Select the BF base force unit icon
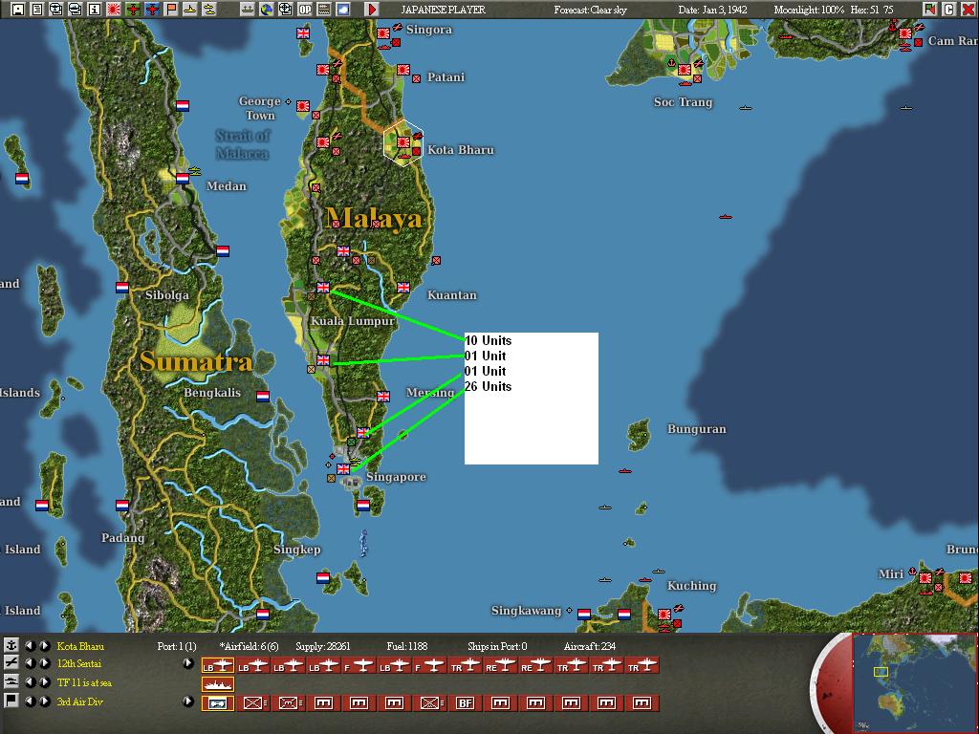Screen dimensions: 979x734 click(466, 702)
